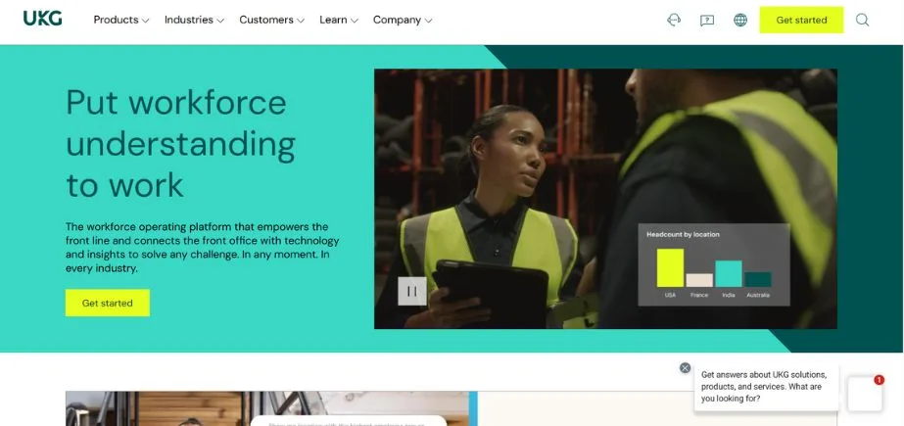This screenshot has width=904, height=426.
Task: Open language selector globe icon
Action: click(740, 20)
